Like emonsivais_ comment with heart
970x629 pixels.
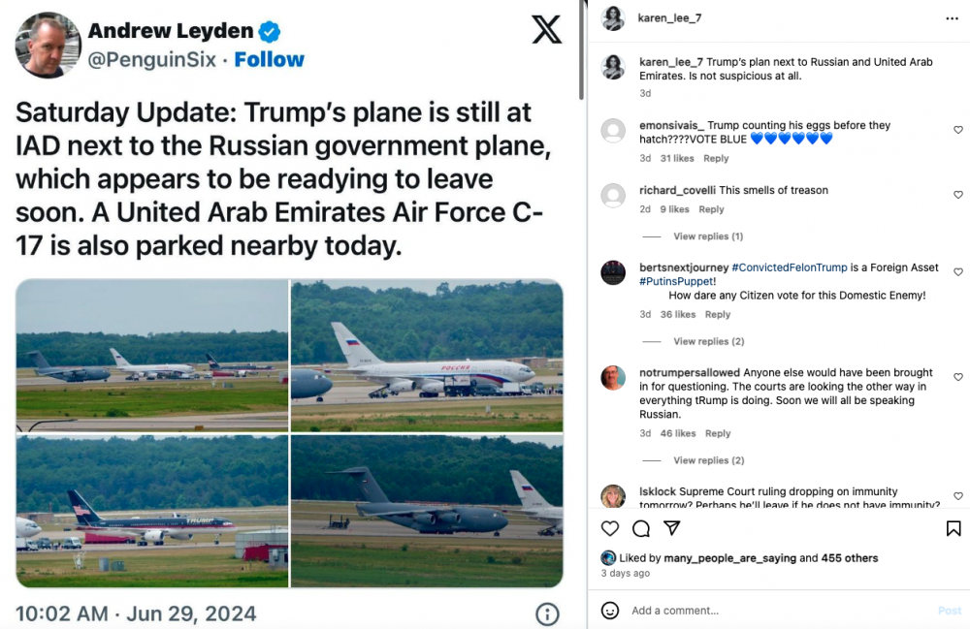958,130
